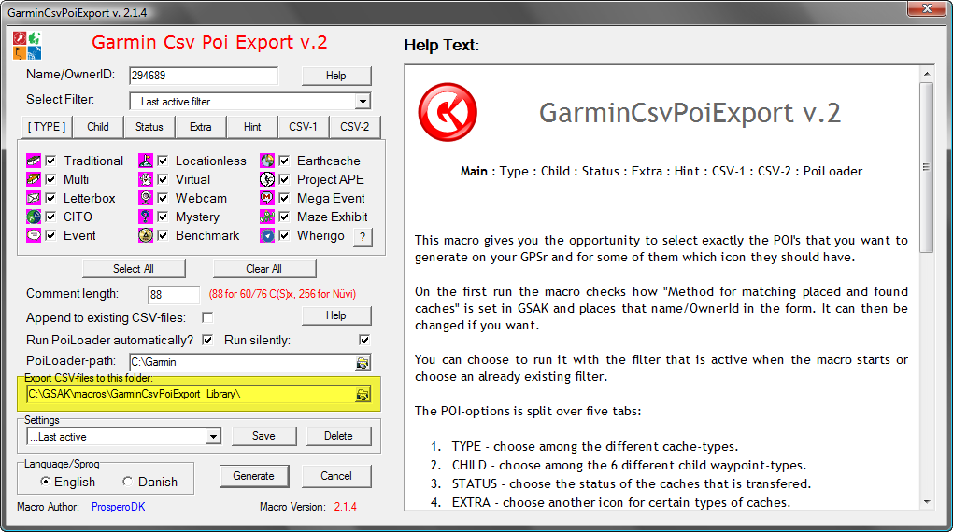
Task: Toggle the Mega Event checkbox
Action: click(x=284, y=199)
